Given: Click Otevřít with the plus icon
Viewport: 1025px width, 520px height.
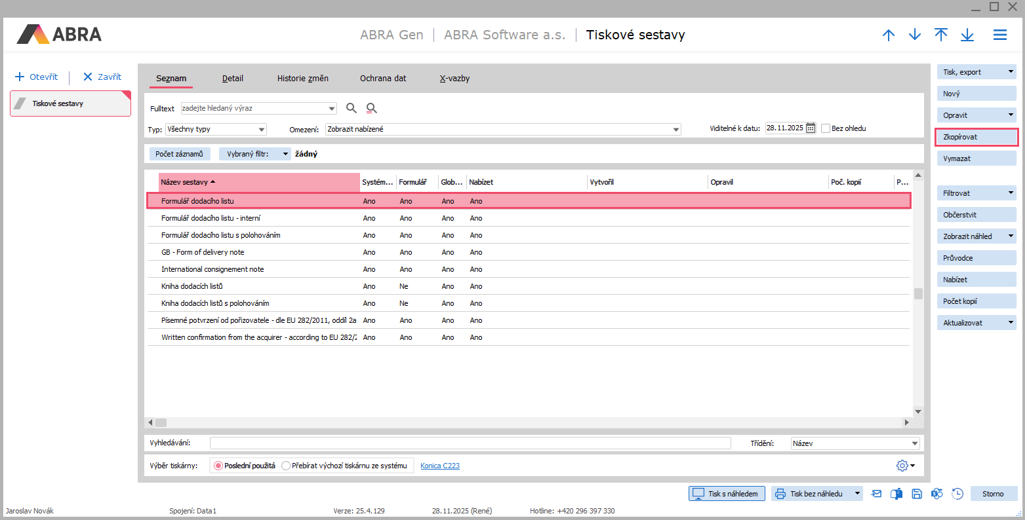Looking at the screenshot, I should (x=37, y=77).
